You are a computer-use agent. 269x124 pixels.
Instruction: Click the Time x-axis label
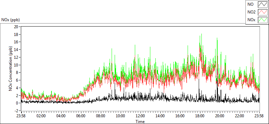140,122
